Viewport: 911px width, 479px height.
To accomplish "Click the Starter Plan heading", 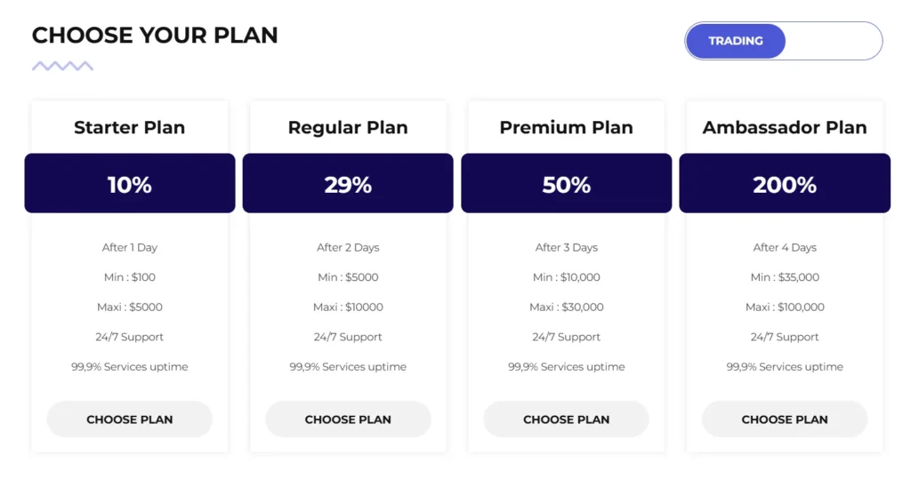I will click(130, 127).
